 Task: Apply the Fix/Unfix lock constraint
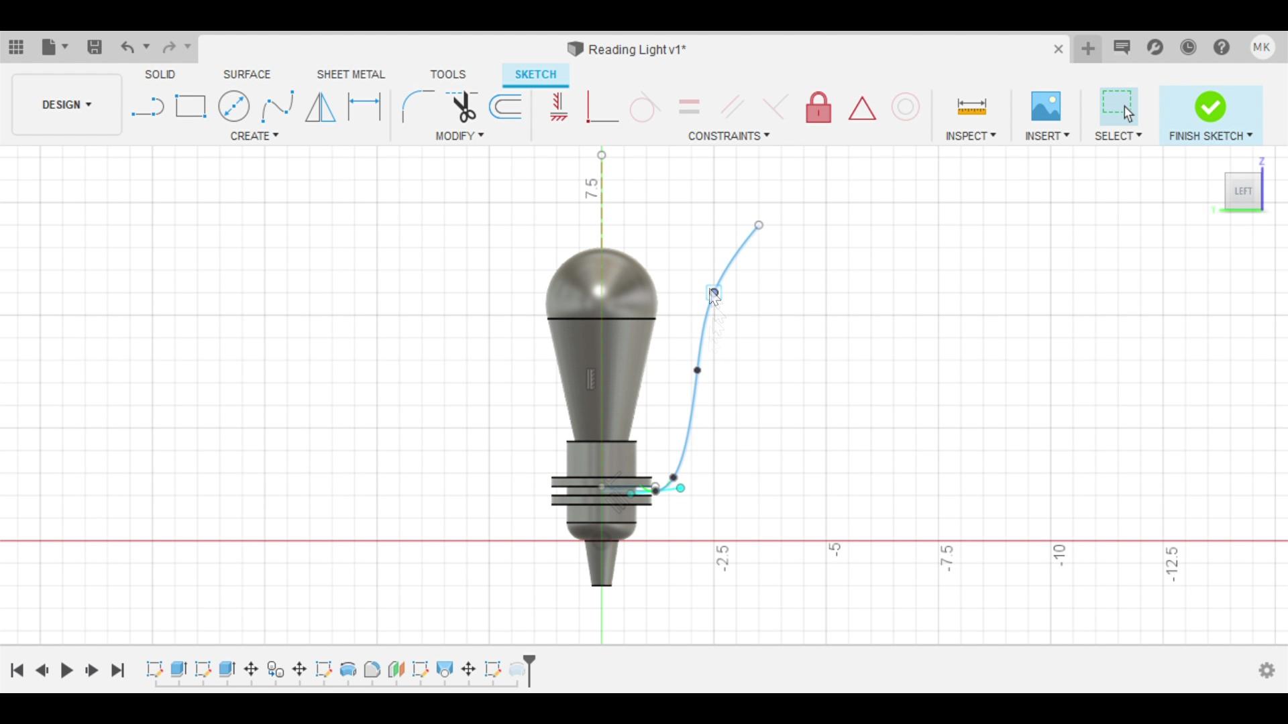click(x=818, y=107)
